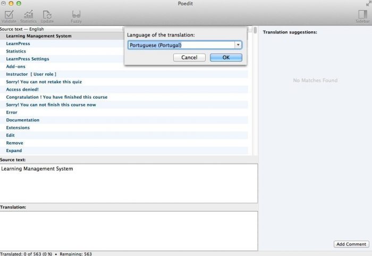
Task: Click the Source text box content
Action: pyautogui.click(x=129, y=183)
